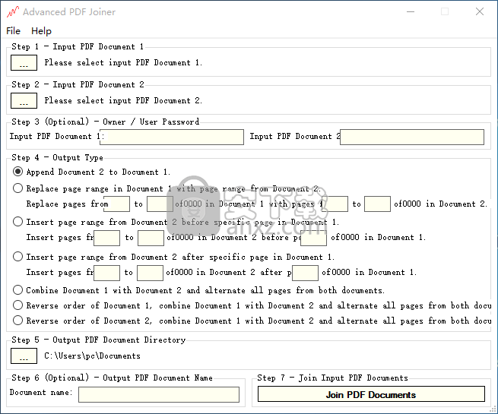Browse for output PDF document directory

pos(24,356)
